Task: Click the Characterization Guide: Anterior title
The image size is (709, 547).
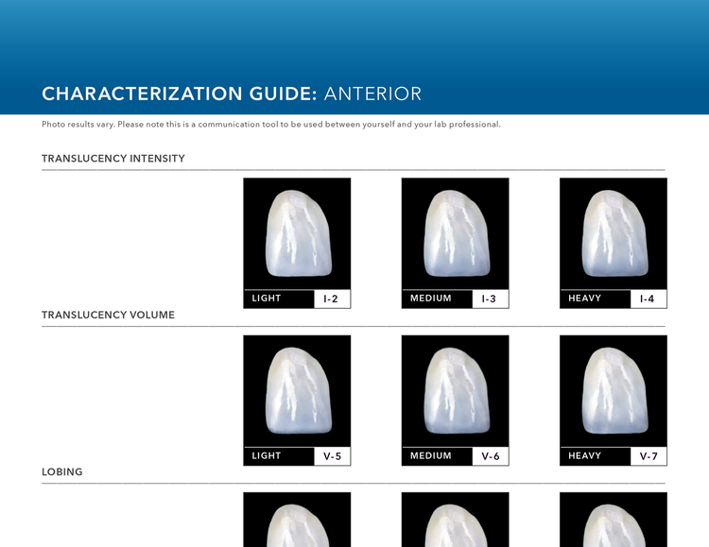Action: tap(232, 94)
